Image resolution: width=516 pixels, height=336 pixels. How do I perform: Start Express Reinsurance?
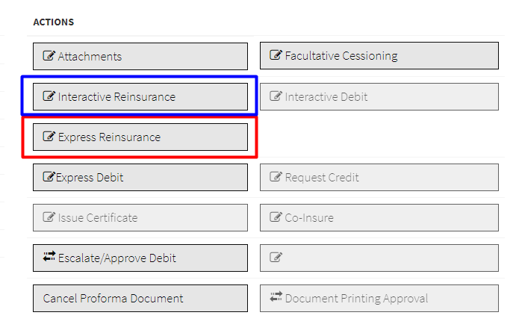tap(140, 137)
